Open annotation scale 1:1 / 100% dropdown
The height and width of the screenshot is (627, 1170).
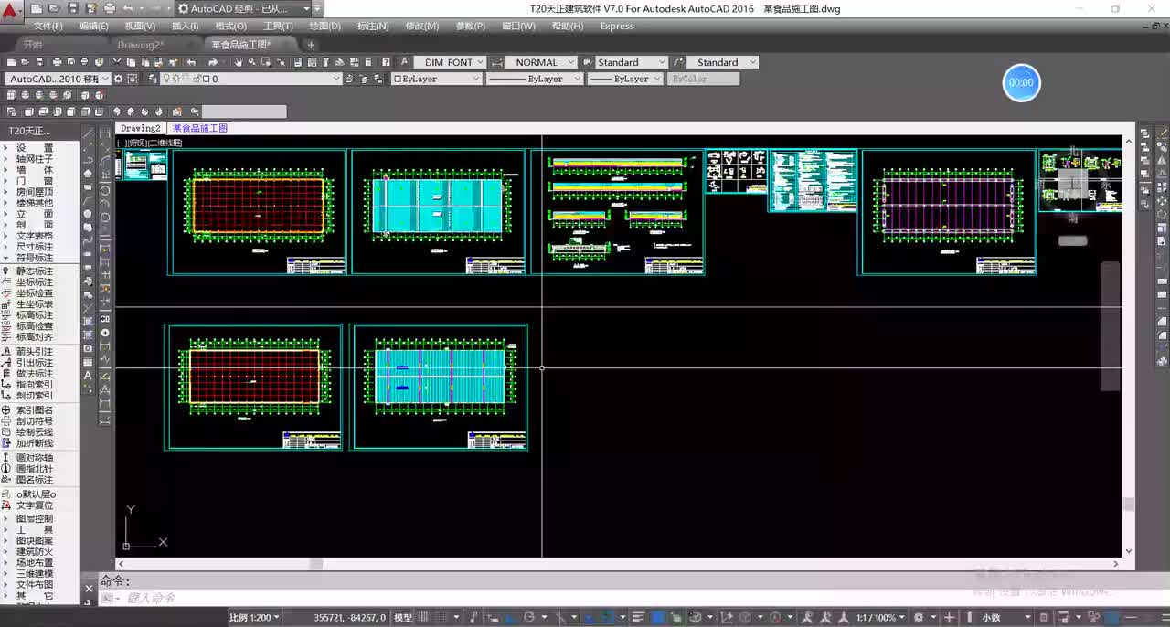coord(879,618)
